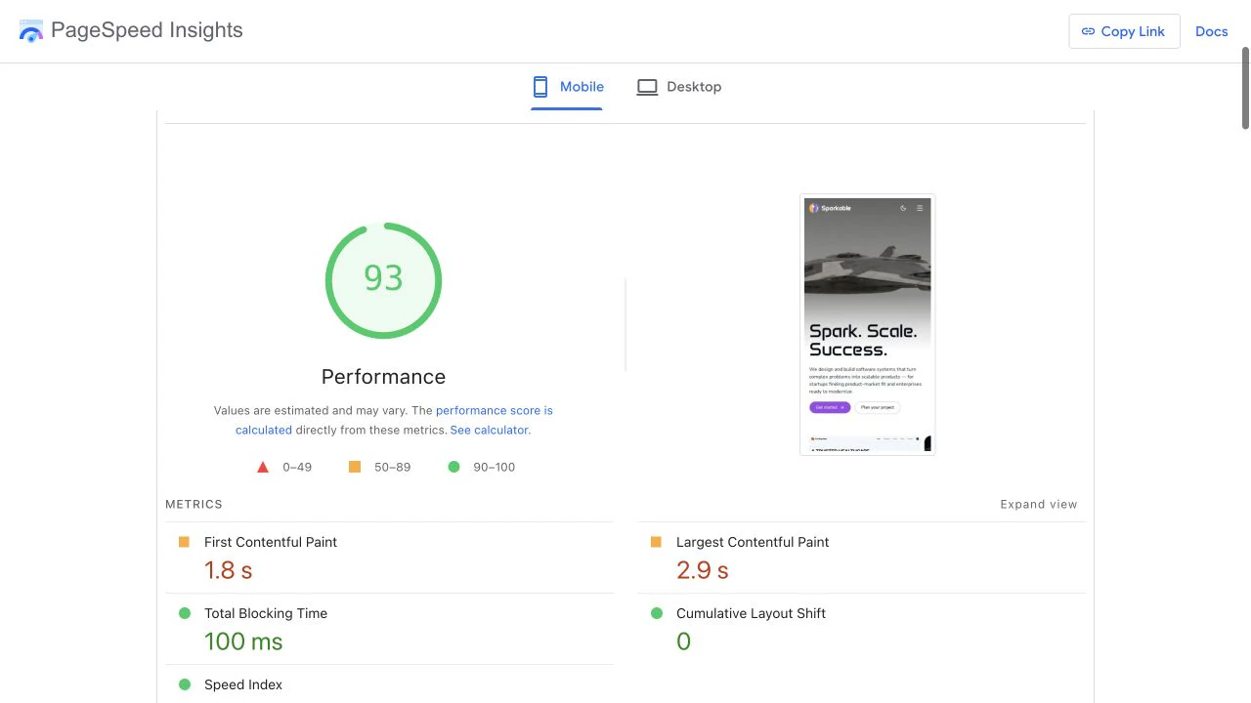Click the Copy Link button
The height and width of the screenshot is (703, 1251).
point(1124,31)
